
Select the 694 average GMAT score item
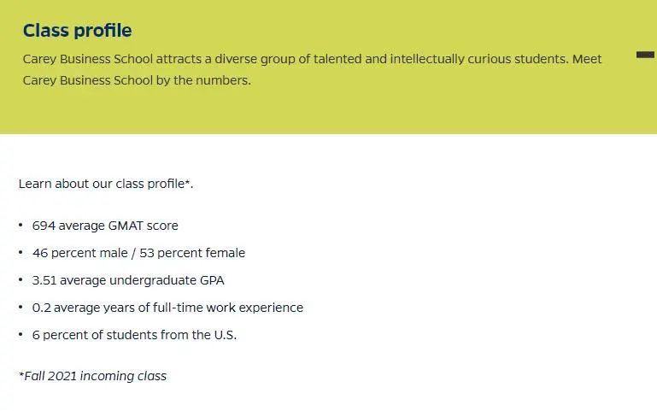(105, 226)
